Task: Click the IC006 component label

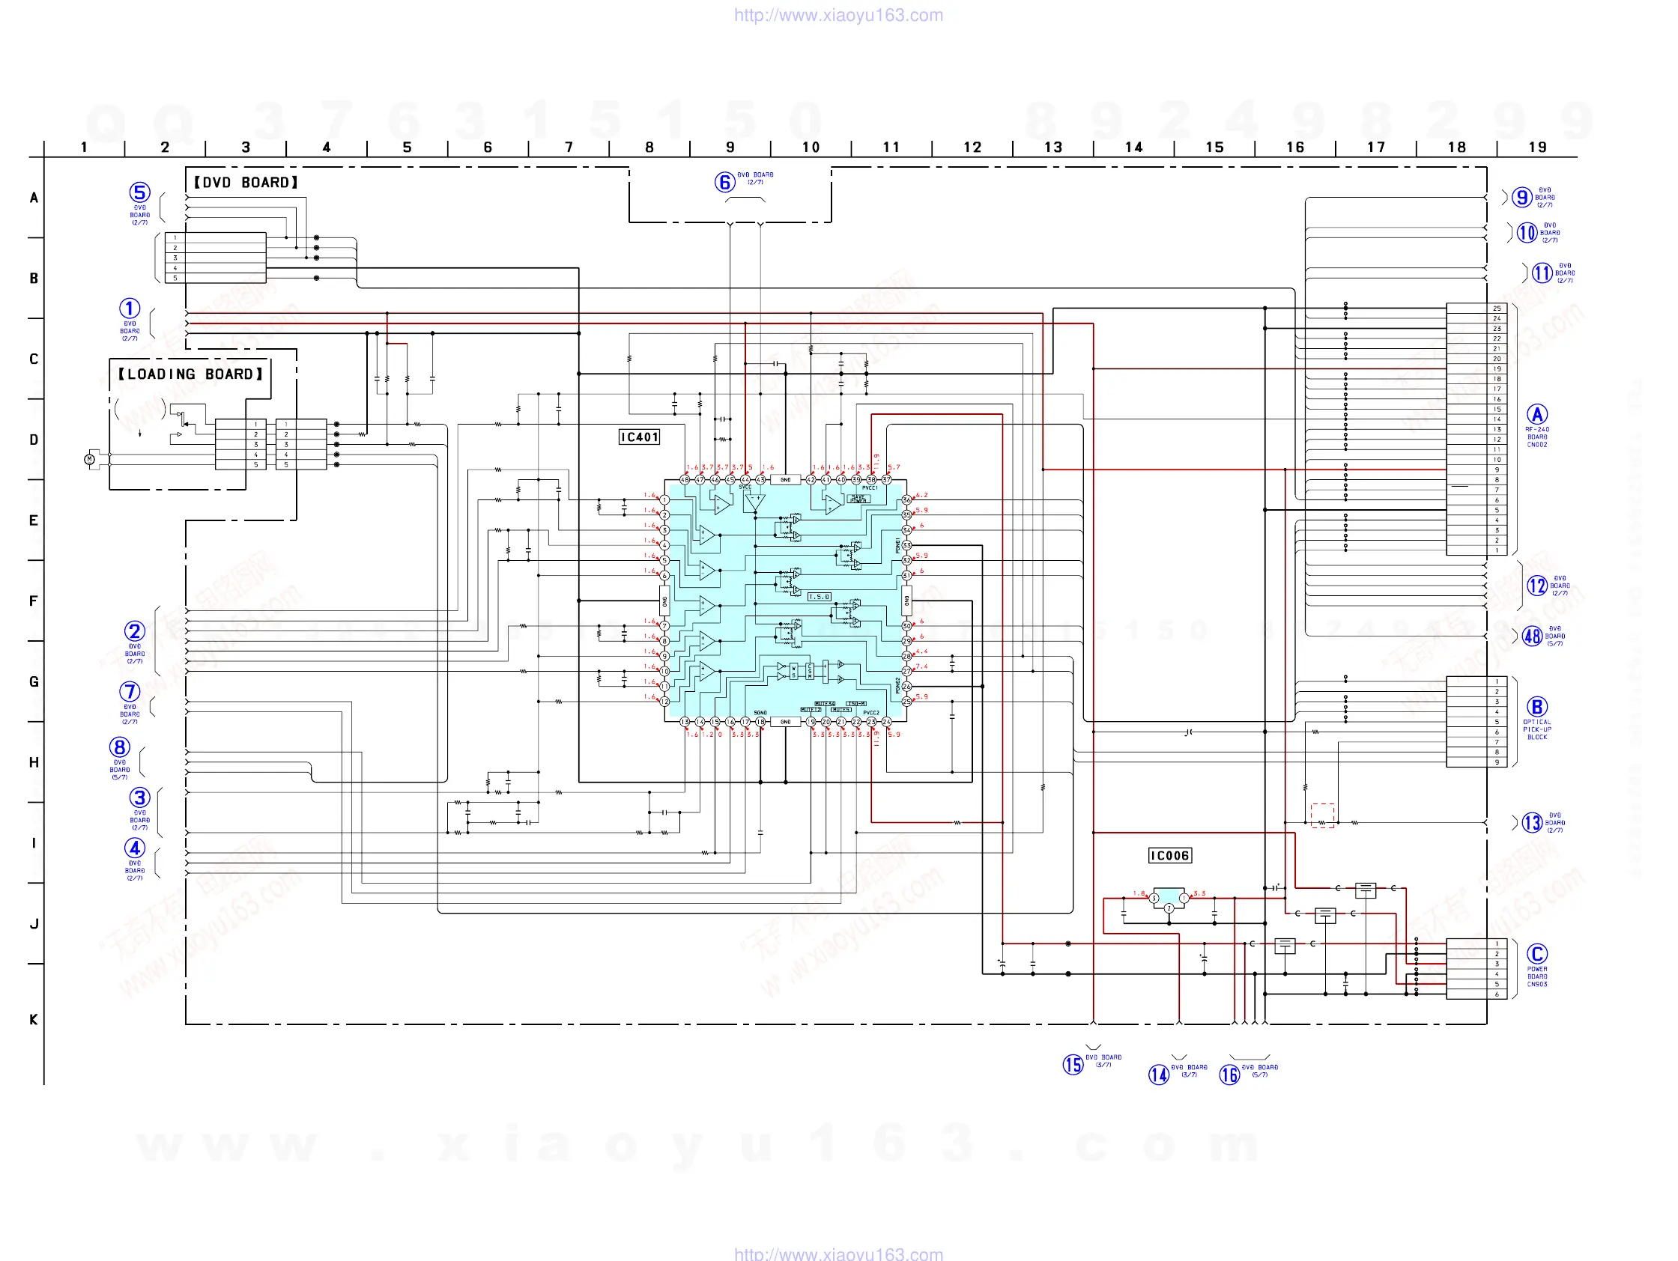Action: [1170, 855]
